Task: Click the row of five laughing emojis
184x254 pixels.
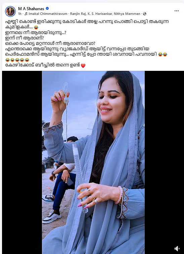Action: click(x=17, y=60)
